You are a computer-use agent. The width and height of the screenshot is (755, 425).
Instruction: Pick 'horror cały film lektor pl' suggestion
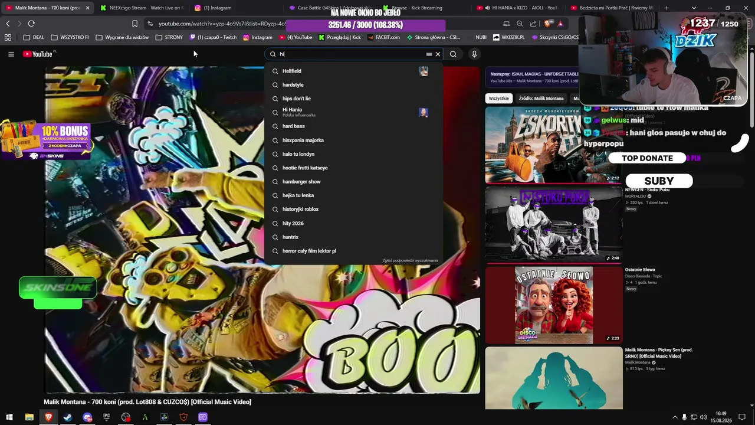click(x=354, y=251)
